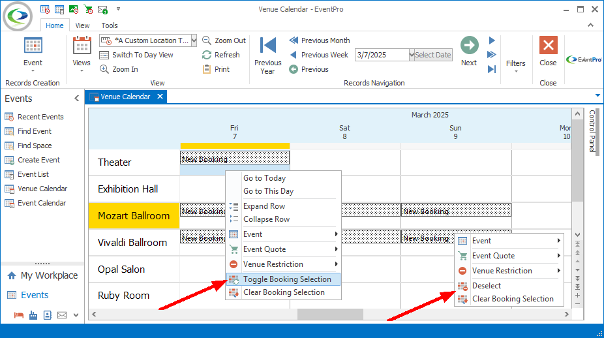
Task: Select My Workplace navigation group
Action: [42, 275]
